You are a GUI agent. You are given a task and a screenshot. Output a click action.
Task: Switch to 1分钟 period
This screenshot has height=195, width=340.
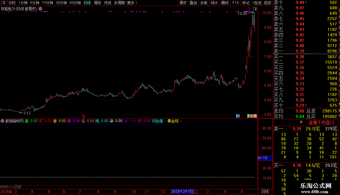click(x=23, y=3)
